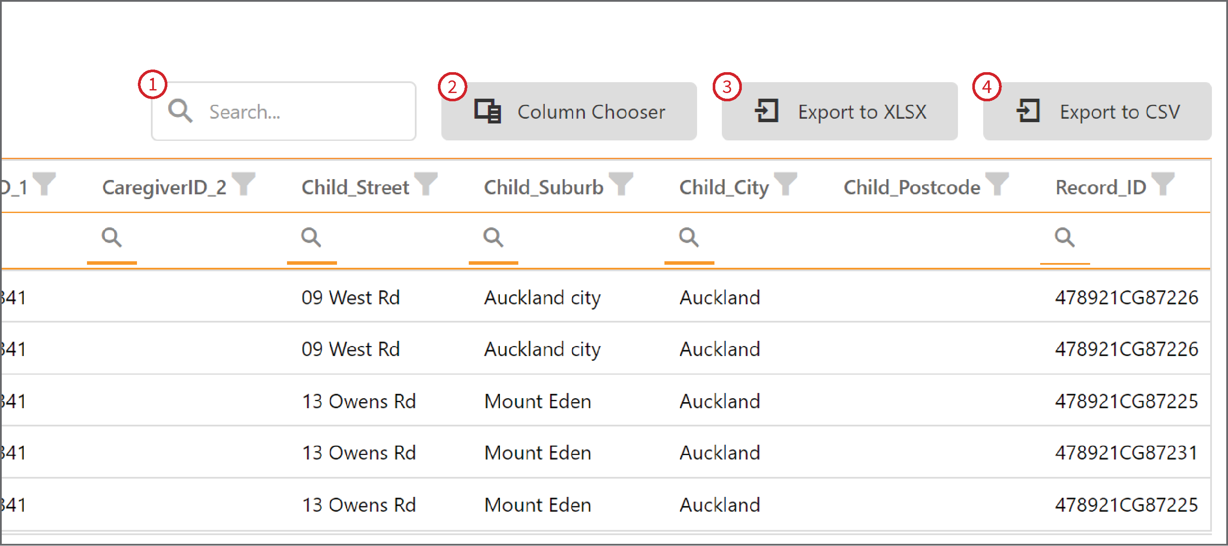Select the row with Record_ID 478921CG87231

pyautogui.click(x=605, y=453)
